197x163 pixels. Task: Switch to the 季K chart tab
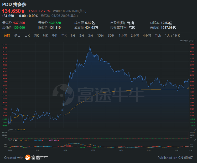(55, 36)
